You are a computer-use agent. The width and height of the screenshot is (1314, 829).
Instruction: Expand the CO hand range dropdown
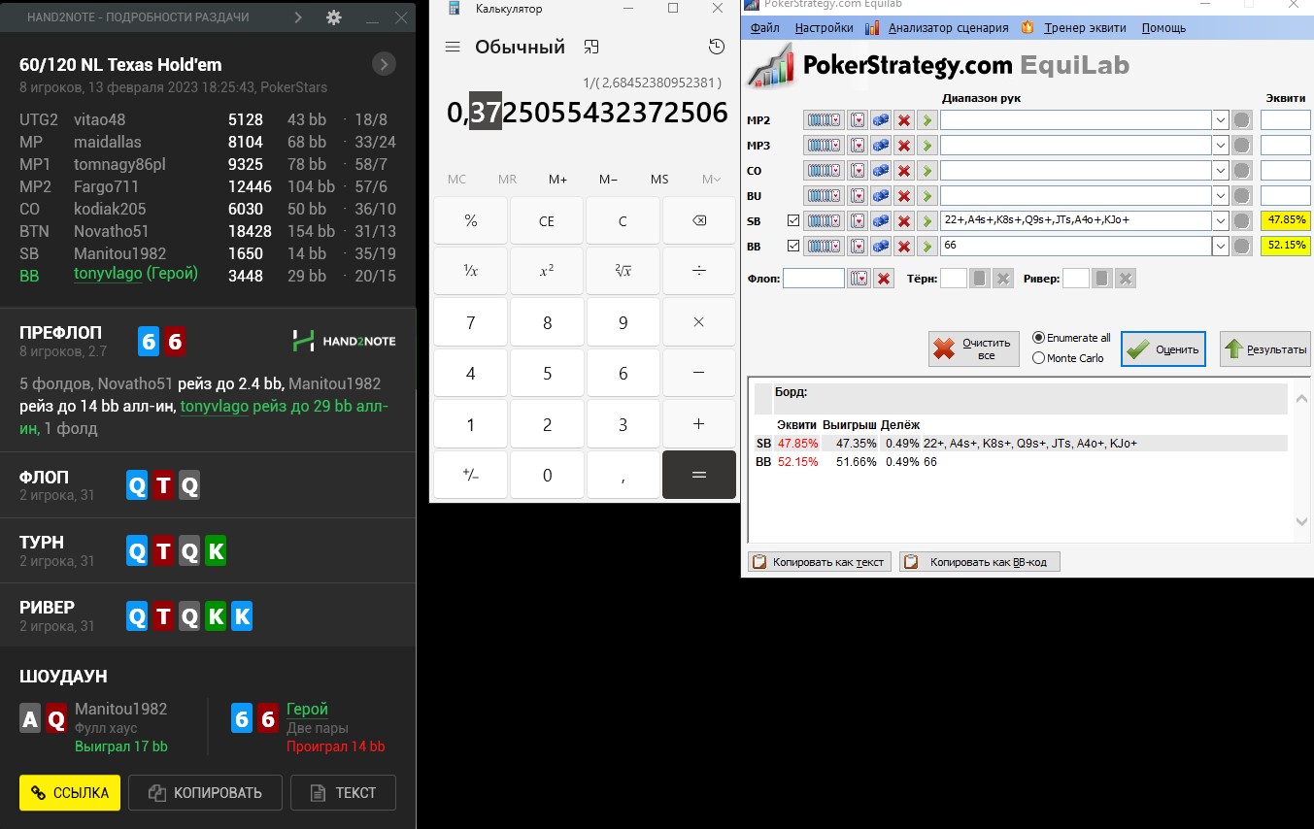point(1221,170)
